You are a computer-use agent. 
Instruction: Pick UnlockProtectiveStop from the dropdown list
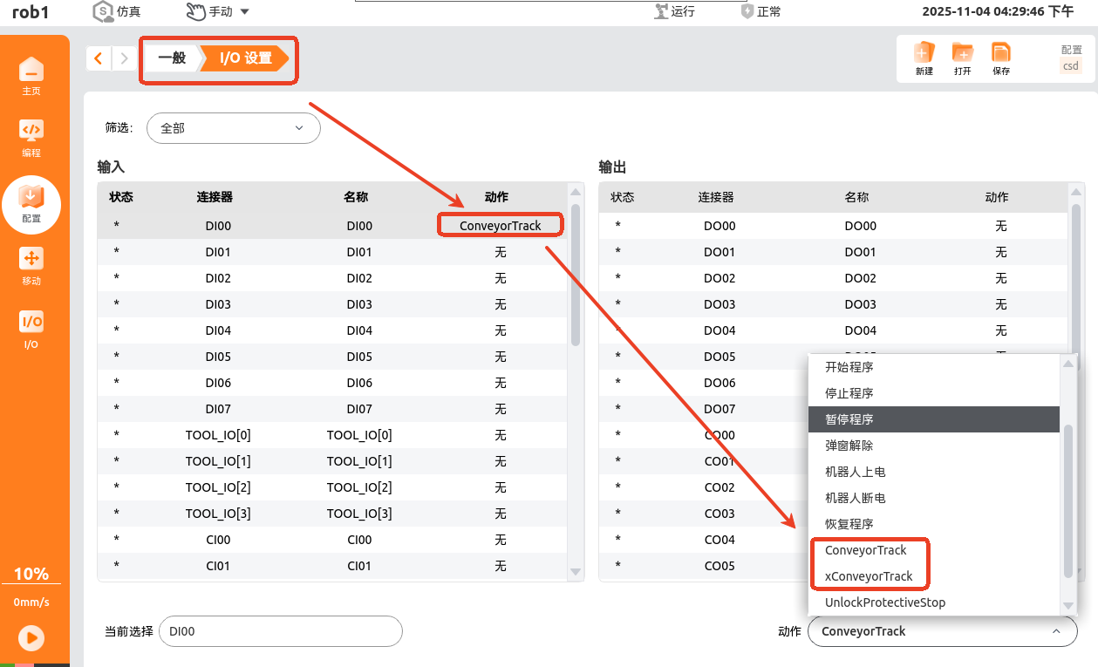point(885,602)
